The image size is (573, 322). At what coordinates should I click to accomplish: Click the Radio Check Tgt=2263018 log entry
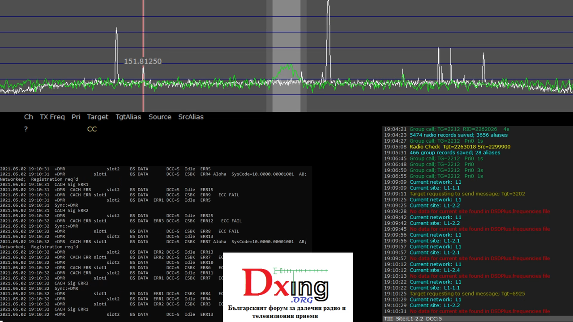[447, 147]
